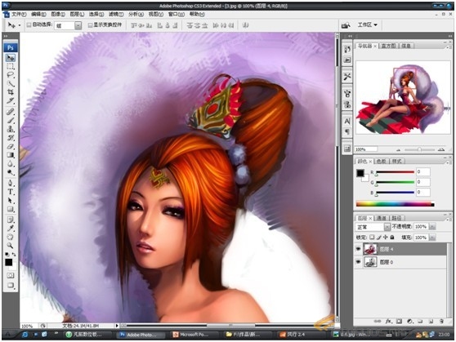Select the Slice tool
456x342 pixels.
pos(11,101)
